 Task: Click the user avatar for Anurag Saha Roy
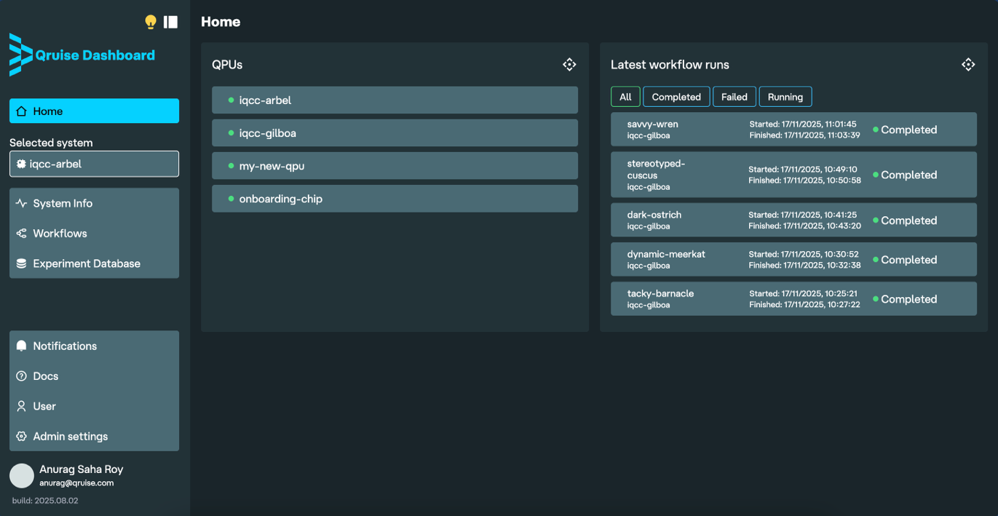22,475
